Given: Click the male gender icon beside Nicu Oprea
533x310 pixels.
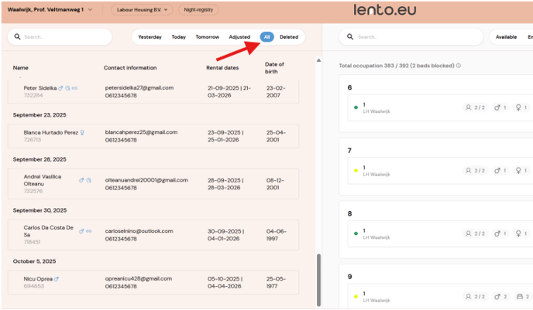Looking at the screenshot, I should coord(57,278).
